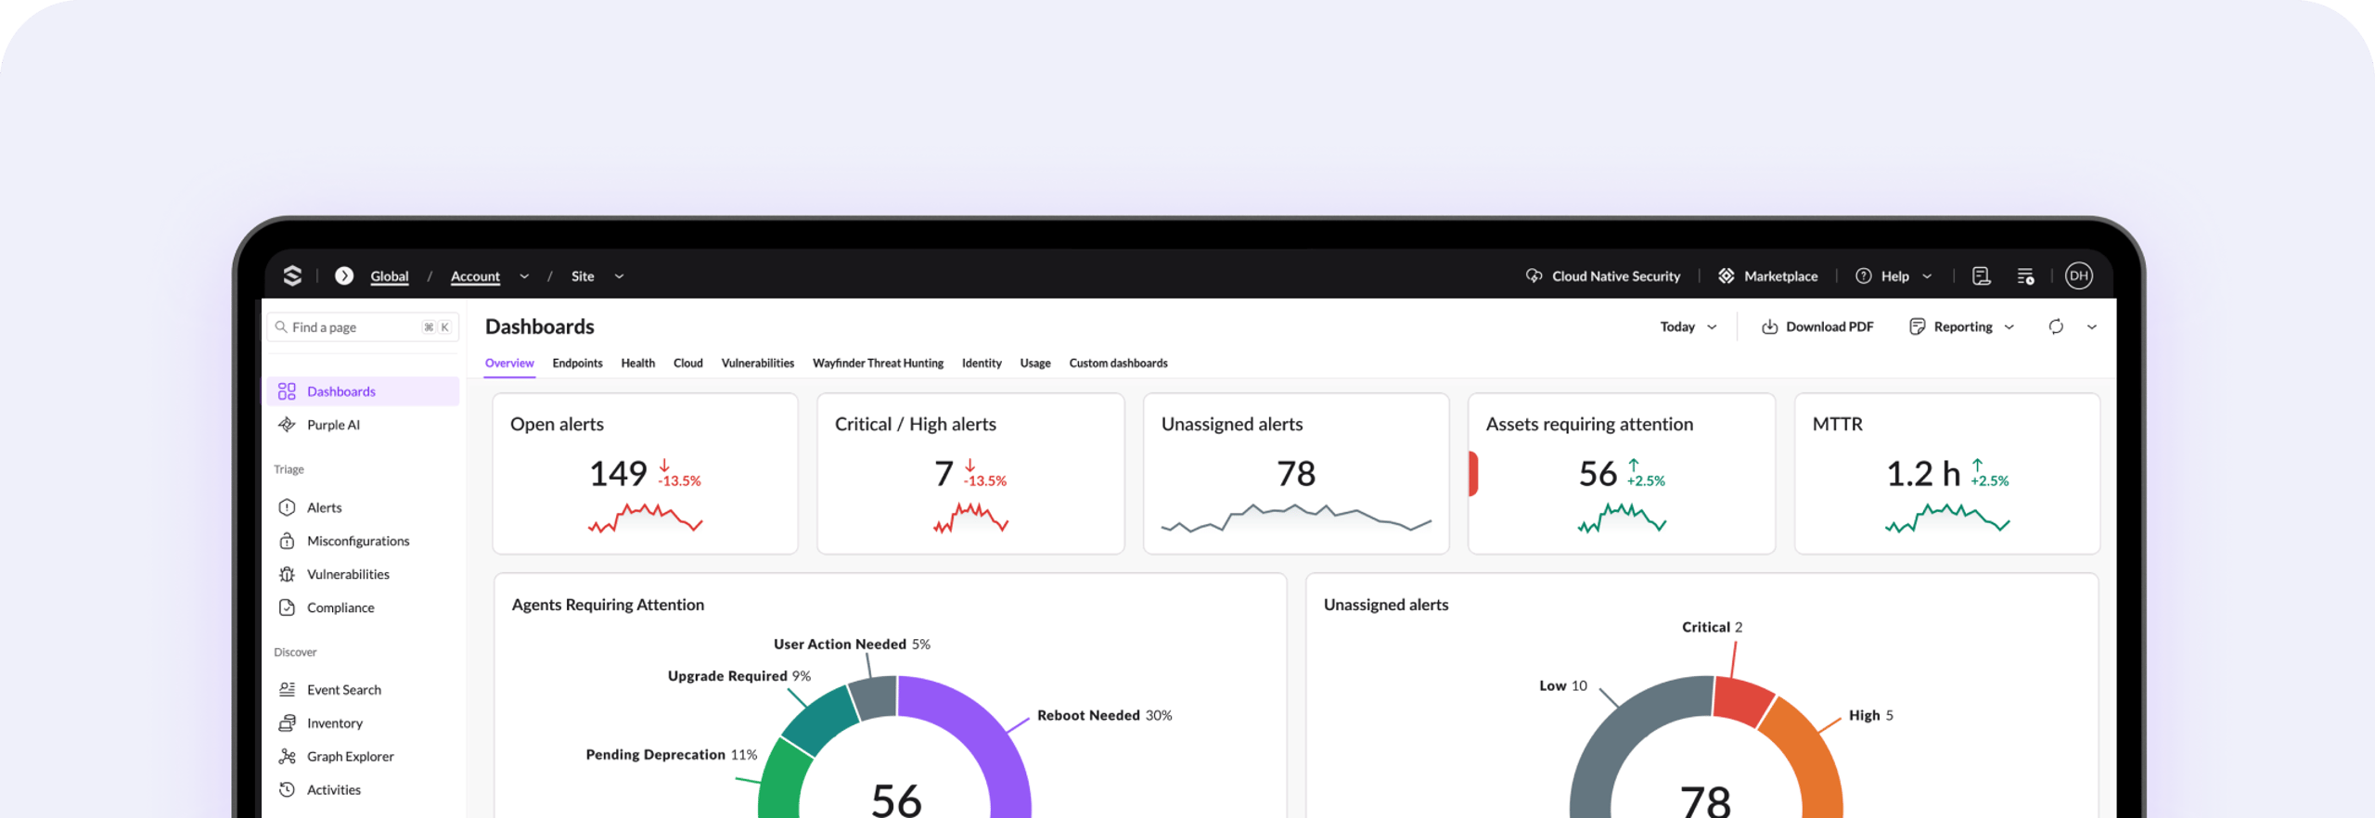Screen dimensions: 2375x818
Task: Click the SentinelOne logo icon
Action: (x=292, y=275)
